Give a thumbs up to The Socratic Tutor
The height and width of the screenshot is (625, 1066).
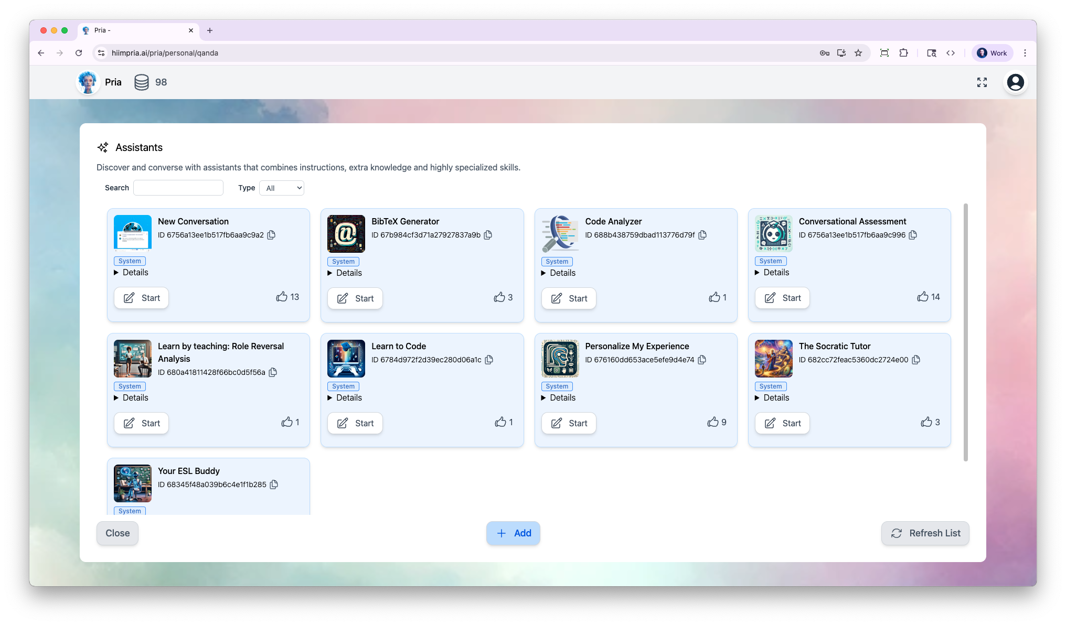(926, 422)
